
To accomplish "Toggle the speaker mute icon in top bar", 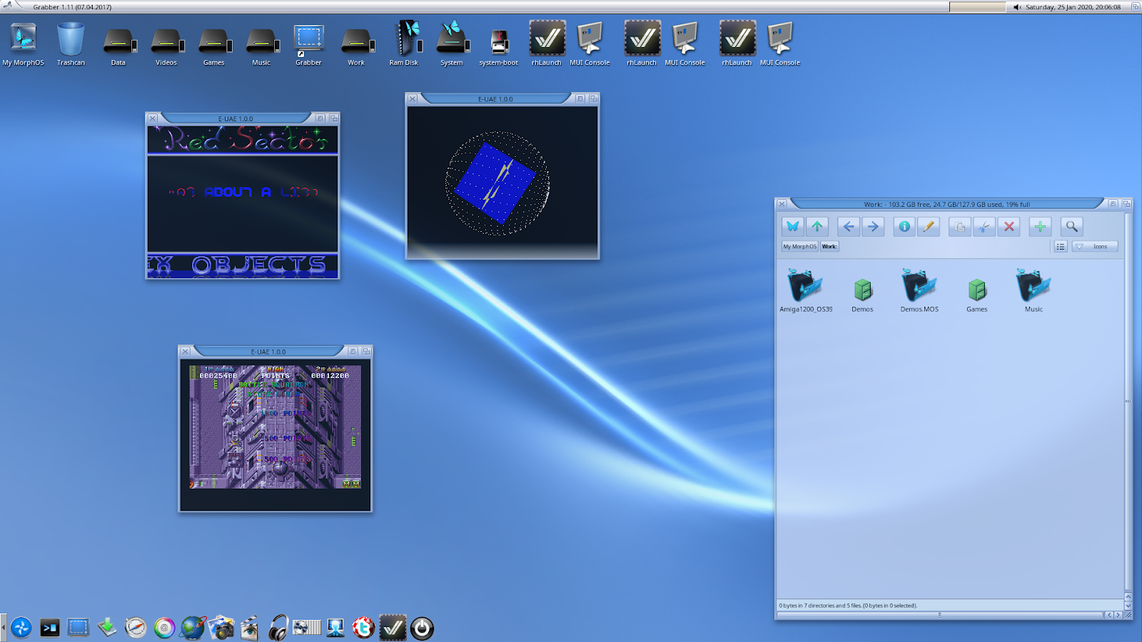I will tap(1017, 7).
